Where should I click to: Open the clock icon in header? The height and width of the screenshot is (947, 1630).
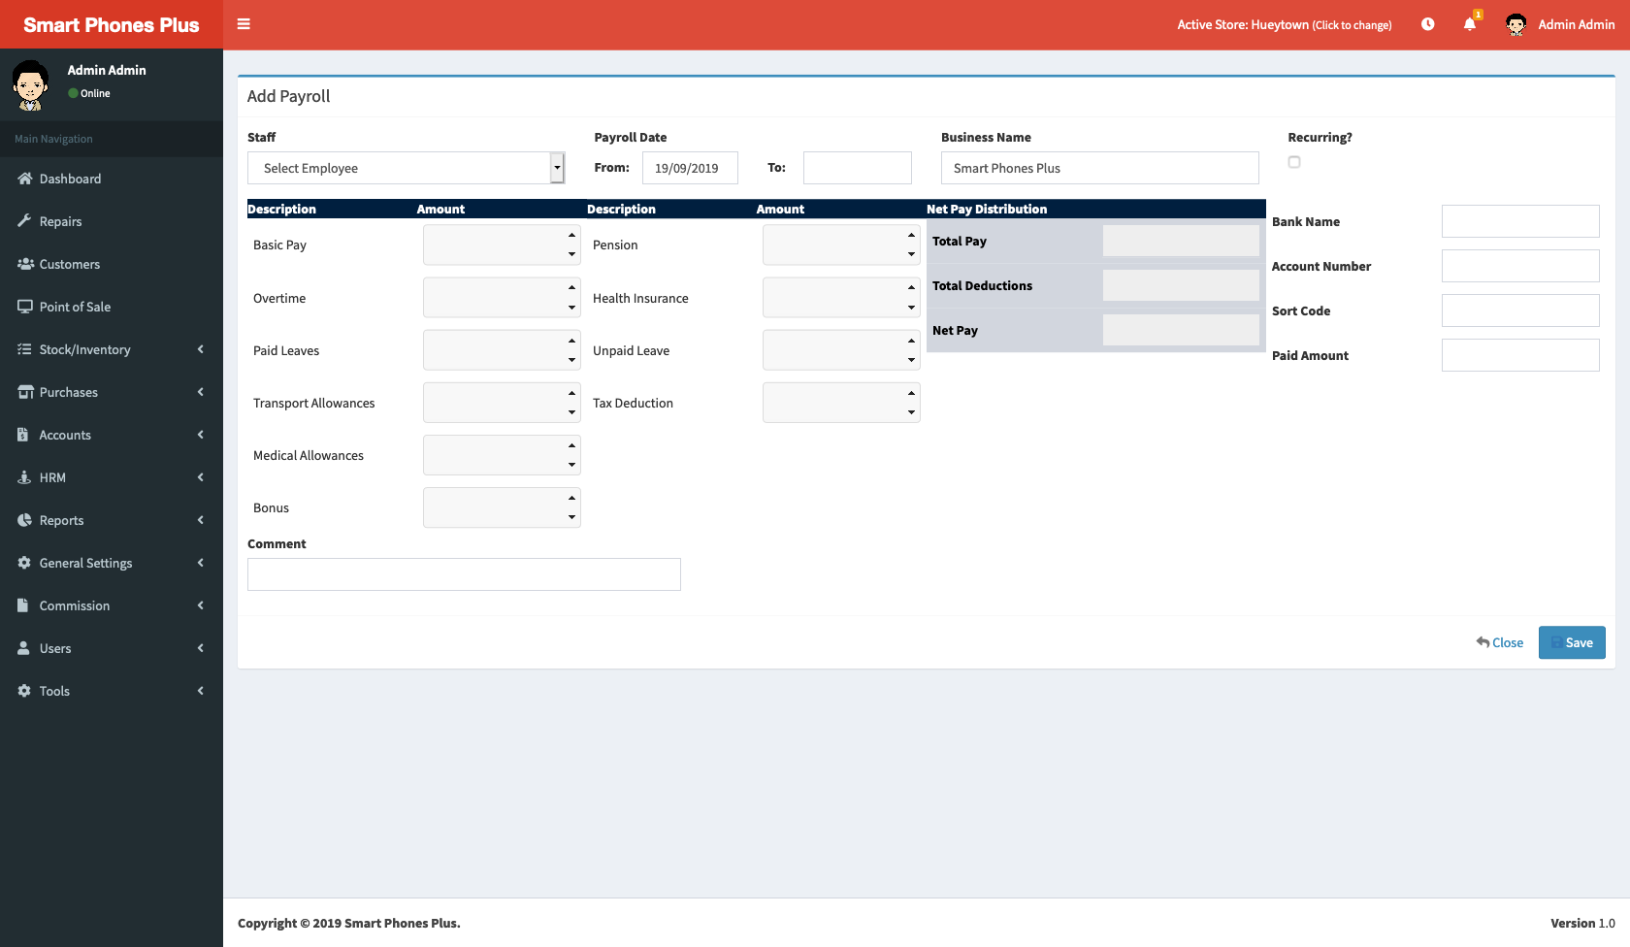[x=1428, y=24]
